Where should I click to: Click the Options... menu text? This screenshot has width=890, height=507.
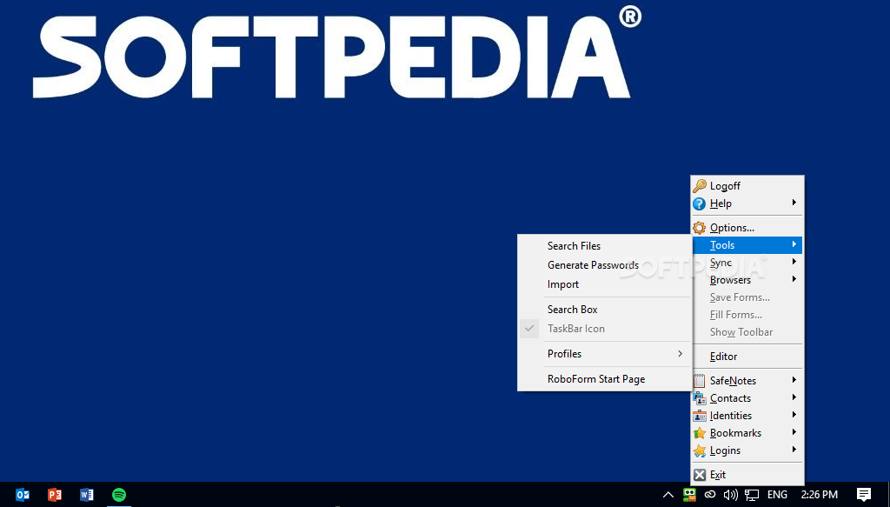732,228
